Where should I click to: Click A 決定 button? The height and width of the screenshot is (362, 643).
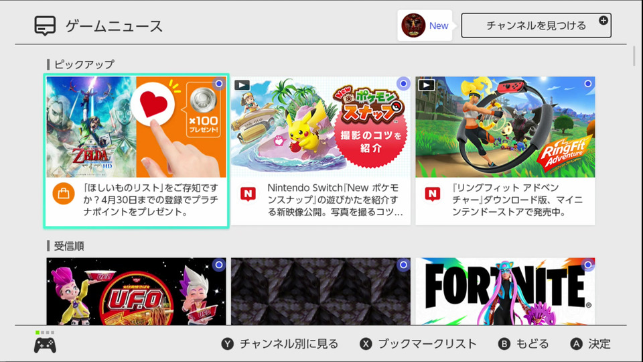(x=591, y=344)
